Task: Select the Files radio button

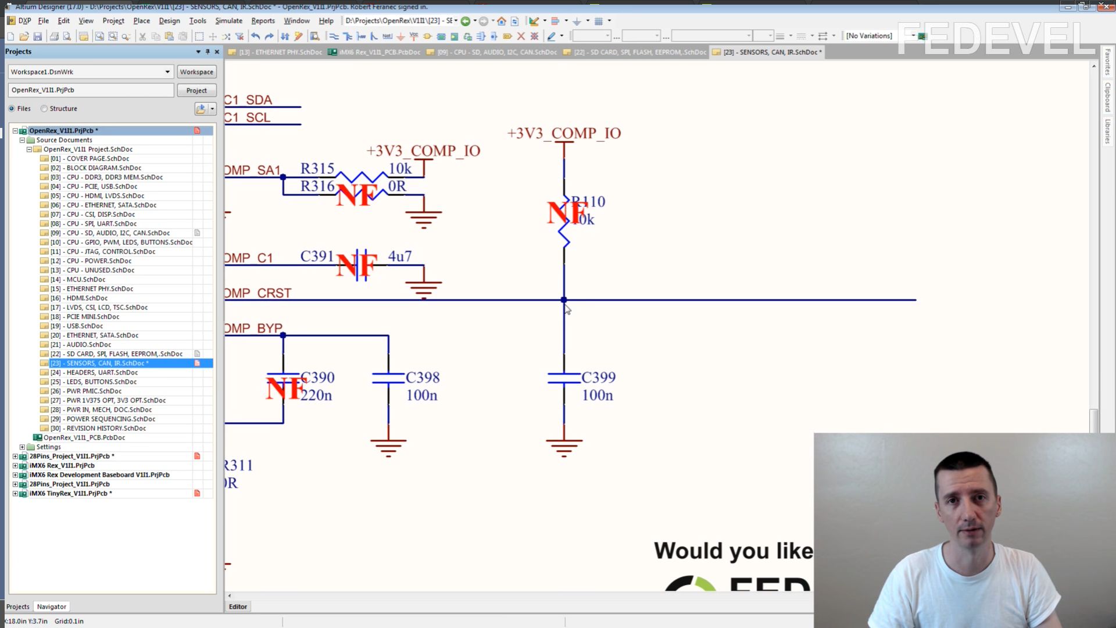Action: pyautogui.click(x=12, y=109)
